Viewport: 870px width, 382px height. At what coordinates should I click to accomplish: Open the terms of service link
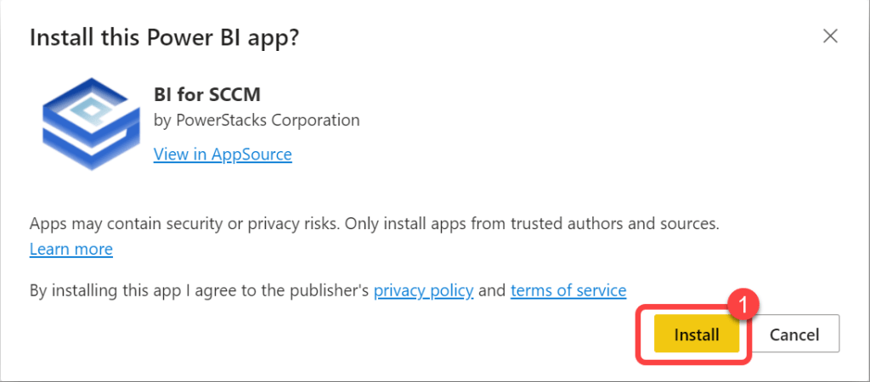[568, 290]
